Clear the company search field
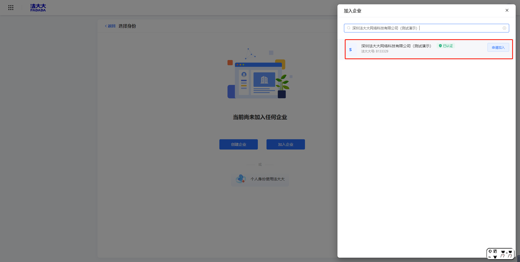This screenshot has height=262, width=520. coord(504,28)
